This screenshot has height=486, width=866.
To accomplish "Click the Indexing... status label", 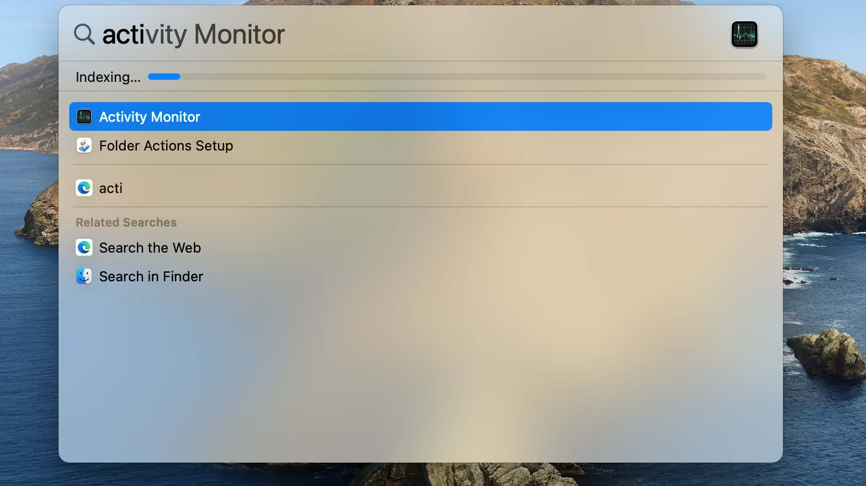I will [x=108, y=77].
